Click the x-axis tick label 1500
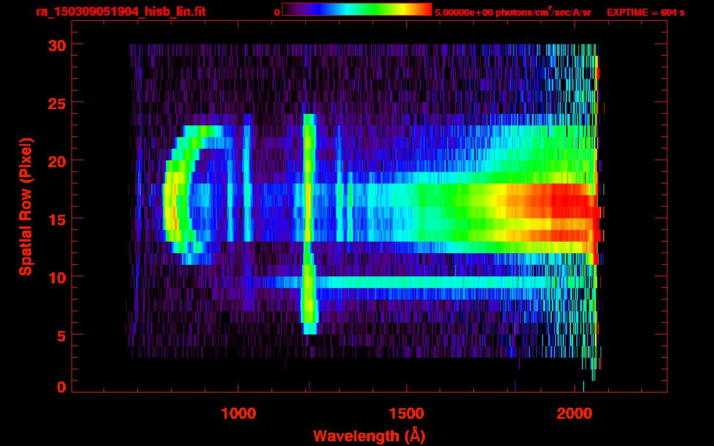 406,413
